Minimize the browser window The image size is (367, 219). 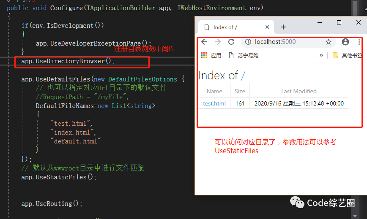(x=320, y=23)
